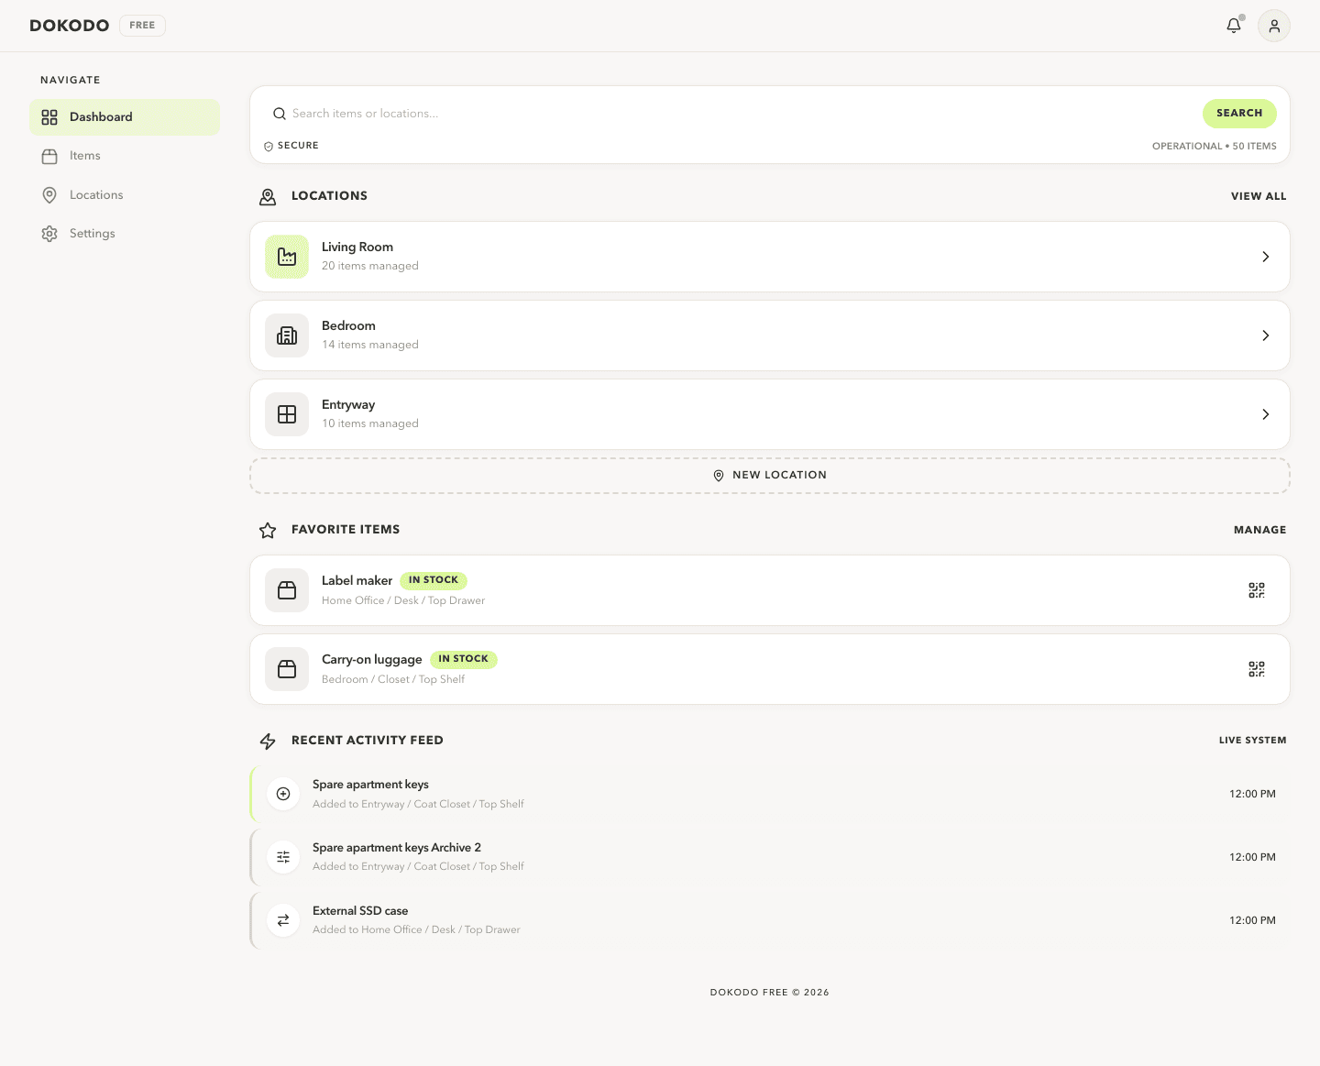Click the transfer arrows icon for External SSD case

[x=283, y=920]
